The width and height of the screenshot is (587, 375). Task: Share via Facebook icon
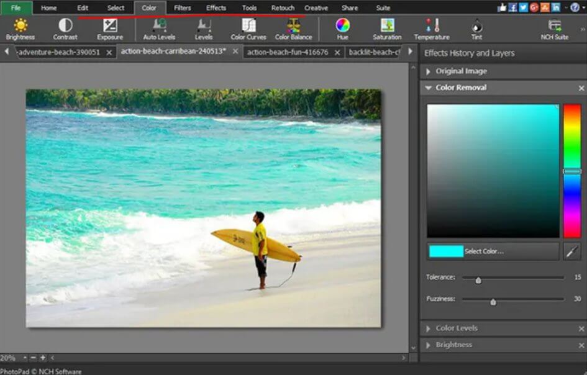point(512,7)
